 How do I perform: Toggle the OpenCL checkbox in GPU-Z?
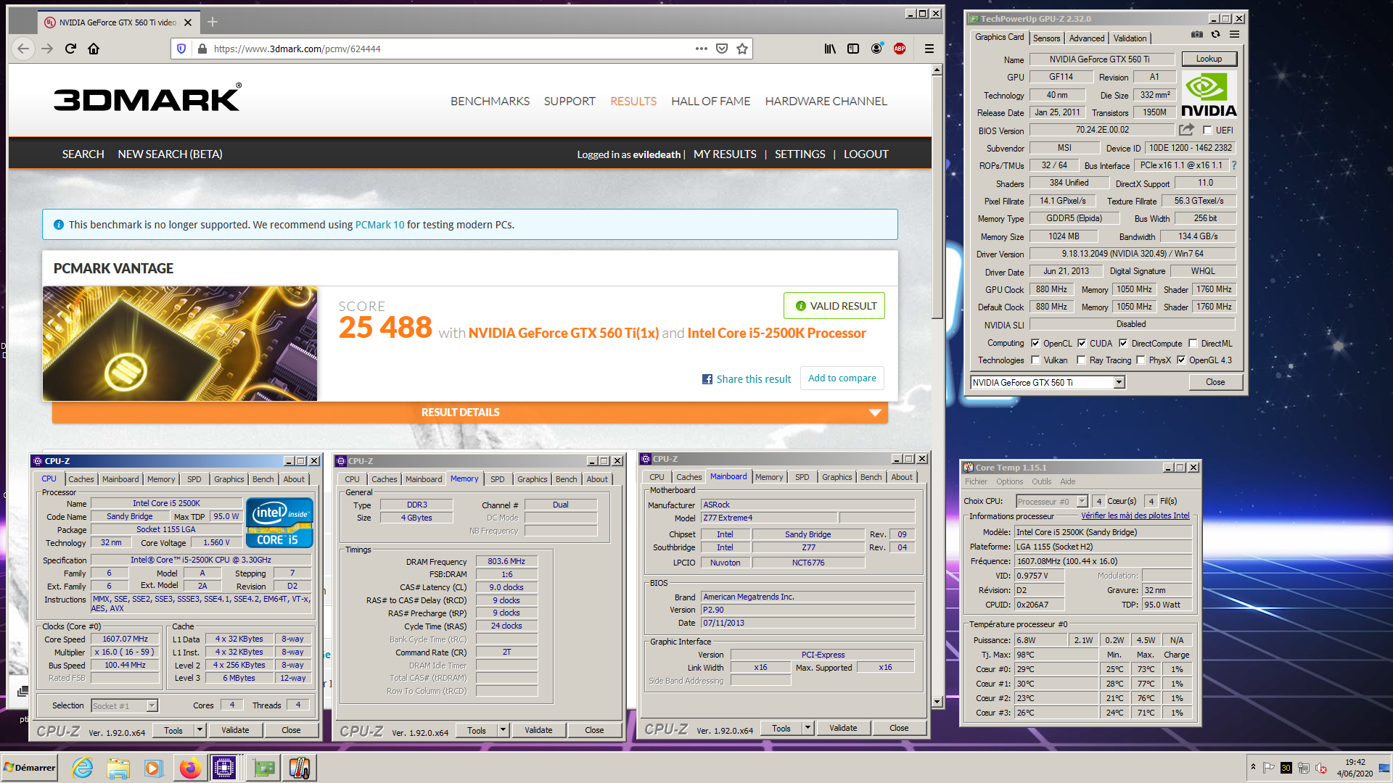pos(1035,344)
